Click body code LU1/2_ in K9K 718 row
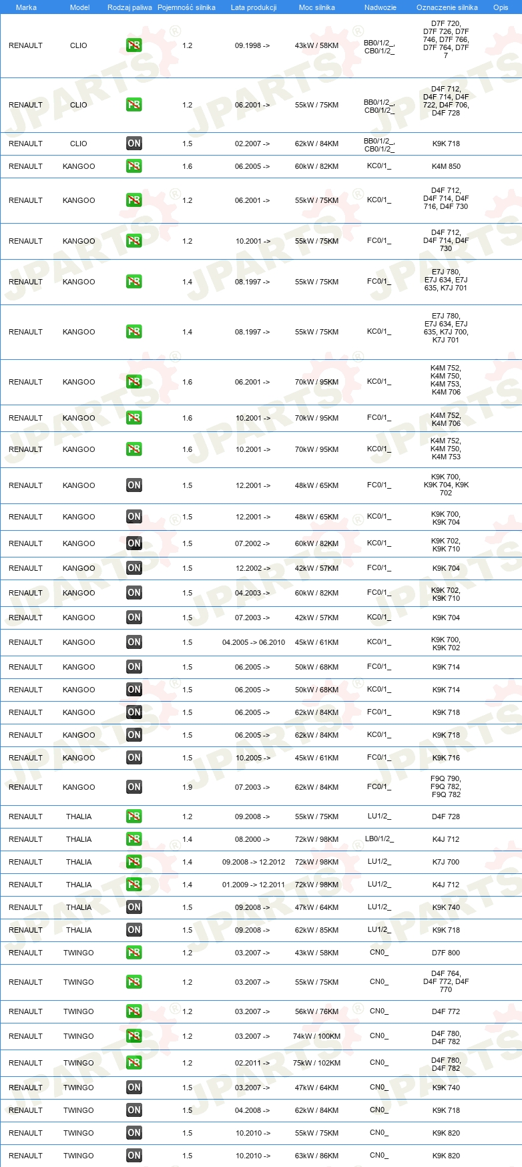Image resolution: width=522 pixels, height=1167 pixels. coord(379,930)
